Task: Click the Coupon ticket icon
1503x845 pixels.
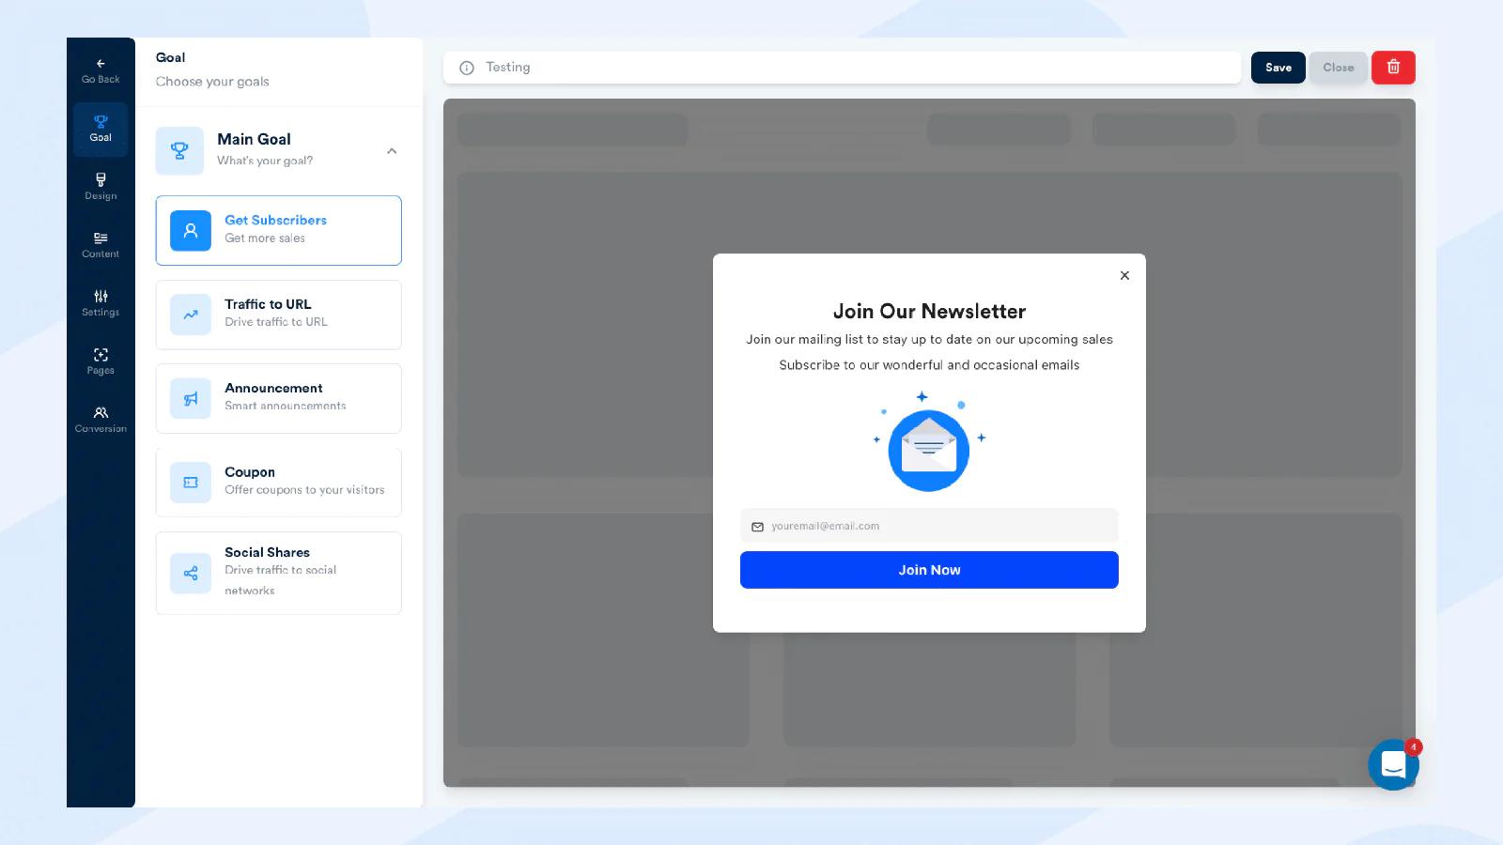Action: pos(191,483)
